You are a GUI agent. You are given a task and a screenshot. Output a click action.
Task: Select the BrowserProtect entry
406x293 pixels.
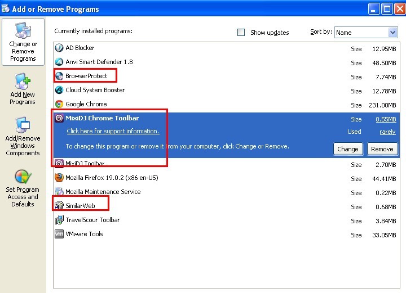86,76
